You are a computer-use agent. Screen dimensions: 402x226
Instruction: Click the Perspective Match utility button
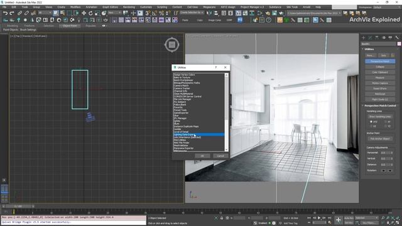point(380,62)
